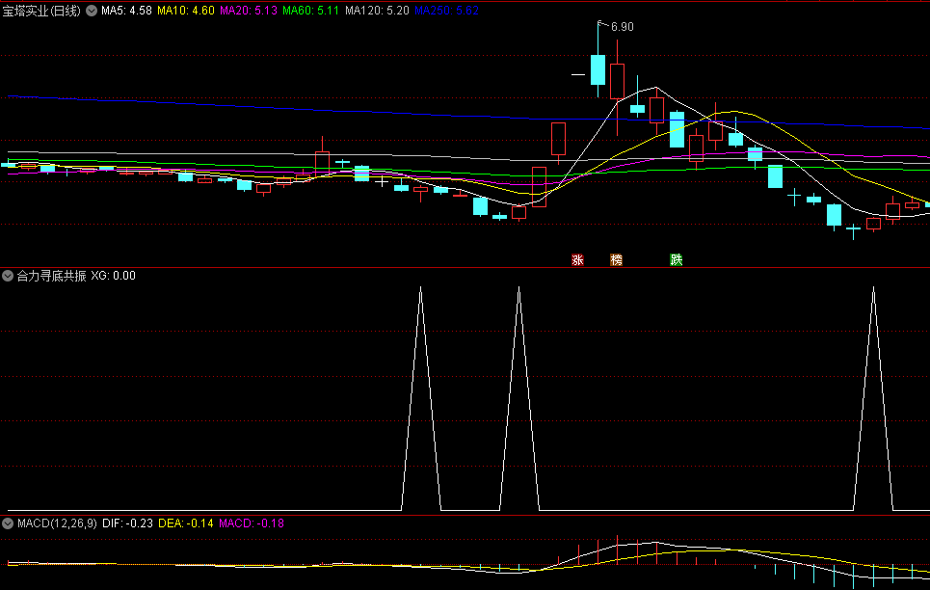Image resolution: width=930 pixels, height=590 pixels.
Task: Open dropdown next to 宝塔实业(日线) title
Action: (92, 11)
